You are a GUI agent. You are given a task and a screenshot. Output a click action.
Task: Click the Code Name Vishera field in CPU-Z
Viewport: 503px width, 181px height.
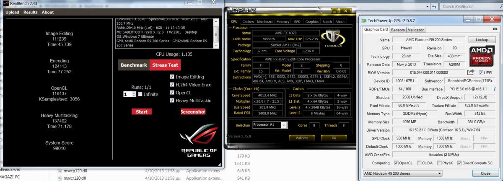coord(270,39)
